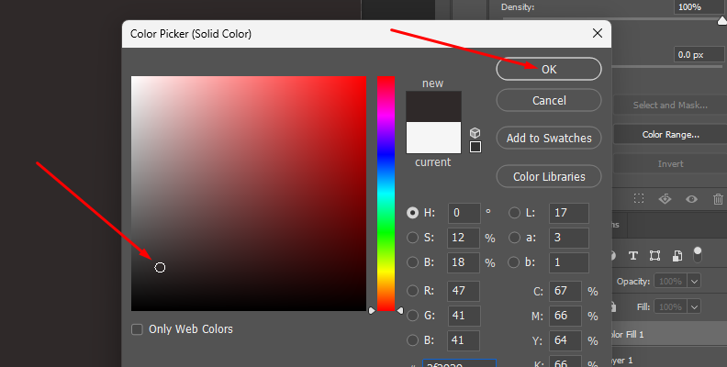
Task: Click the web-safe color square below cube
Action: pos(475,147)
